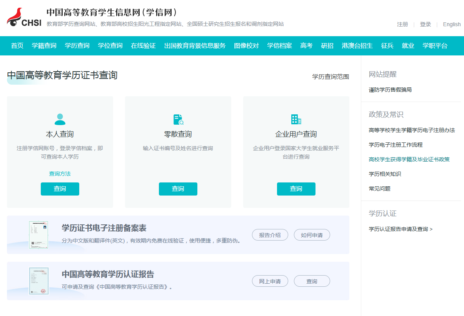Click the 企业用户查询 building icon
This screenshot has height=316, width=464.
coord(296,119)
